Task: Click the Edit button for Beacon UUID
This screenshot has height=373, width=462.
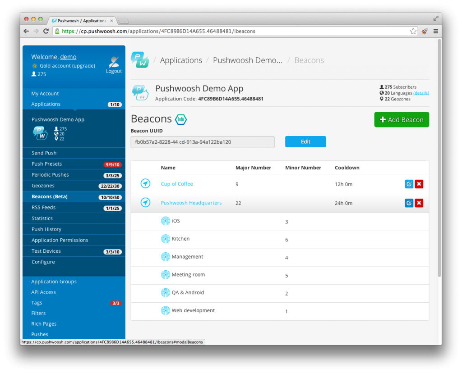Action: 305,141
